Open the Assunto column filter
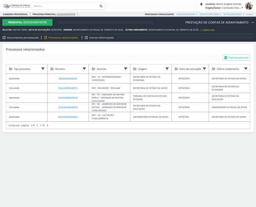The width and height of the screenshot is (256, 207). click(126, 69)
